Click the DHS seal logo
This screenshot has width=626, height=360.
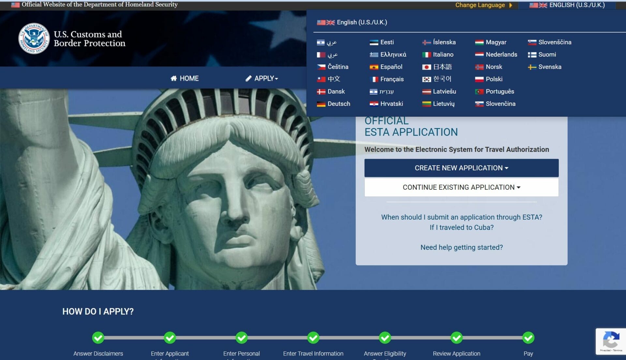pyautogui.click(x=34, y=38)
